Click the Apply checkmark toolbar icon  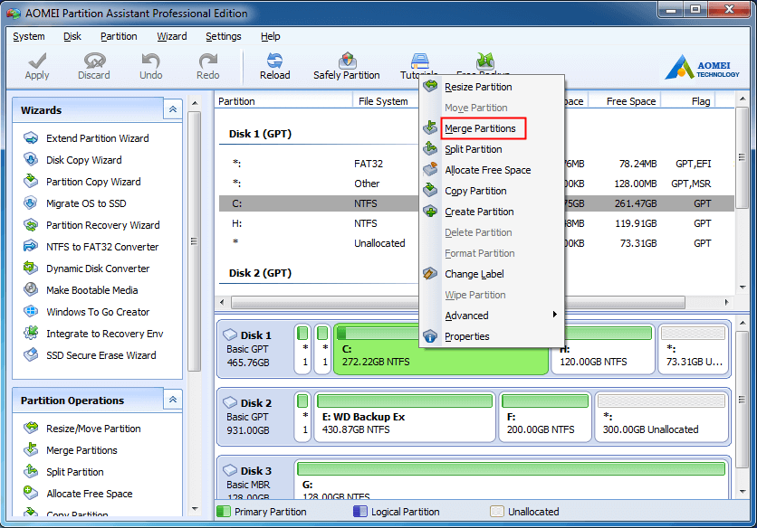[x=37, y=61]
